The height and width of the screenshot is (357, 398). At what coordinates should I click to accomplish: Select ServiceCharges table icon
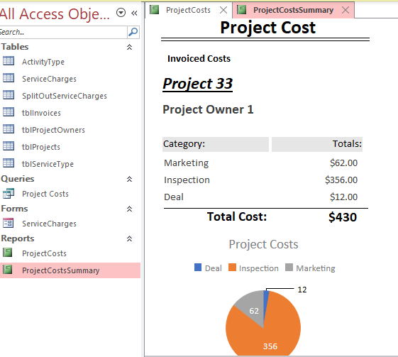(x=9, y=78)
